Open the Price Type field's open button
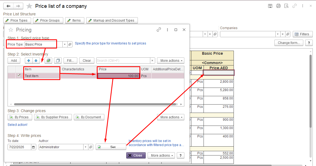This screenshot has width=316, height=166. point(70,44)
